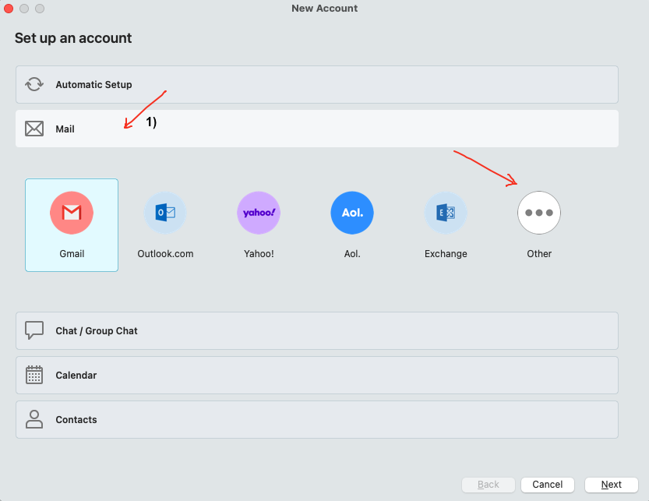Pick the Yahoo! mail icon
Viewport: 649px width, 501px height.
coord(259,213)
